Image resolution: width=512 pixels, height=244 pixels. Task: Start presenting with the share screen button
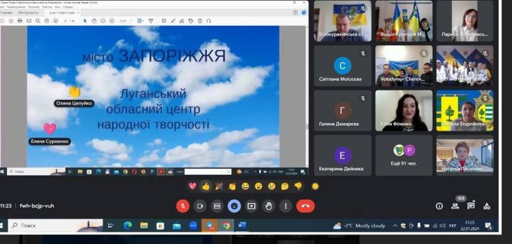tap(251, 206)
